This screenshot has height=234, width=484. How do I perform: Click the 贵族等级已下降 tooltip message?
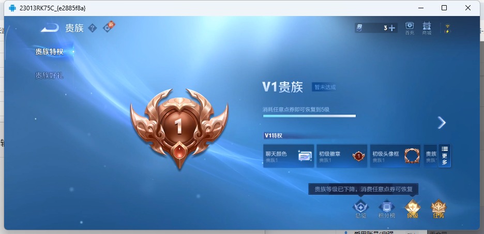(364, 189)
